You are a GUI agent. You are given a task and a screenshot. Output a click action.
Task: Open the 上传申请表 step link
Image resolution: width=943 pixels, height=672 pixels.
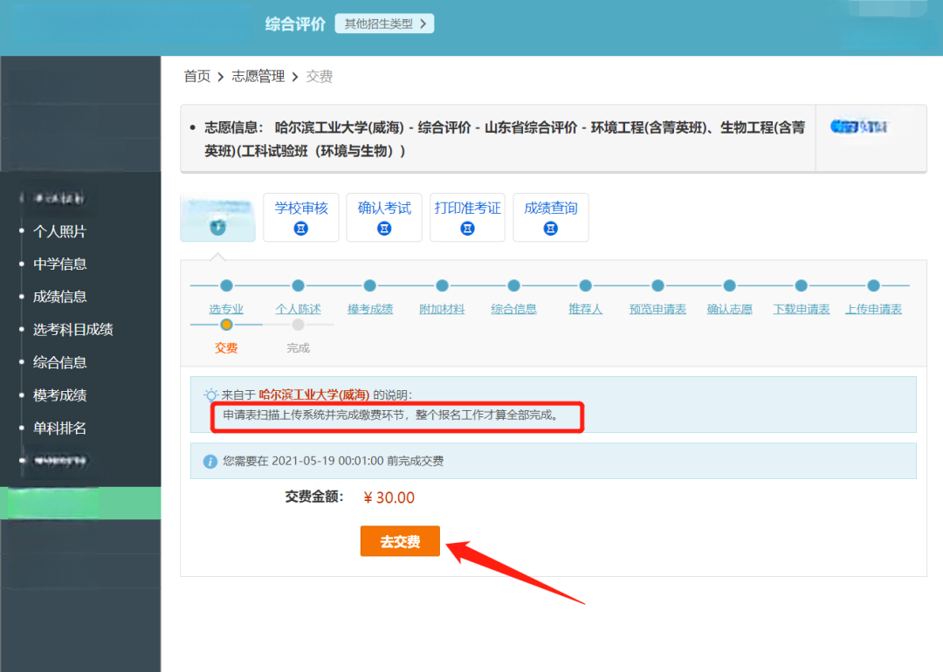873,309
